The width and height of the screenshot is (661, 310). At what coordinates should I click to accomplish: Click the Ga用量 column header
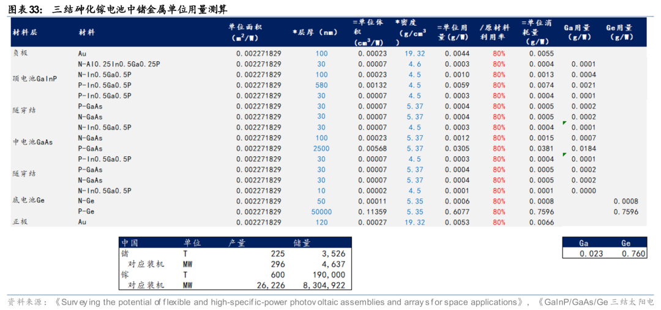coord(577,32)
